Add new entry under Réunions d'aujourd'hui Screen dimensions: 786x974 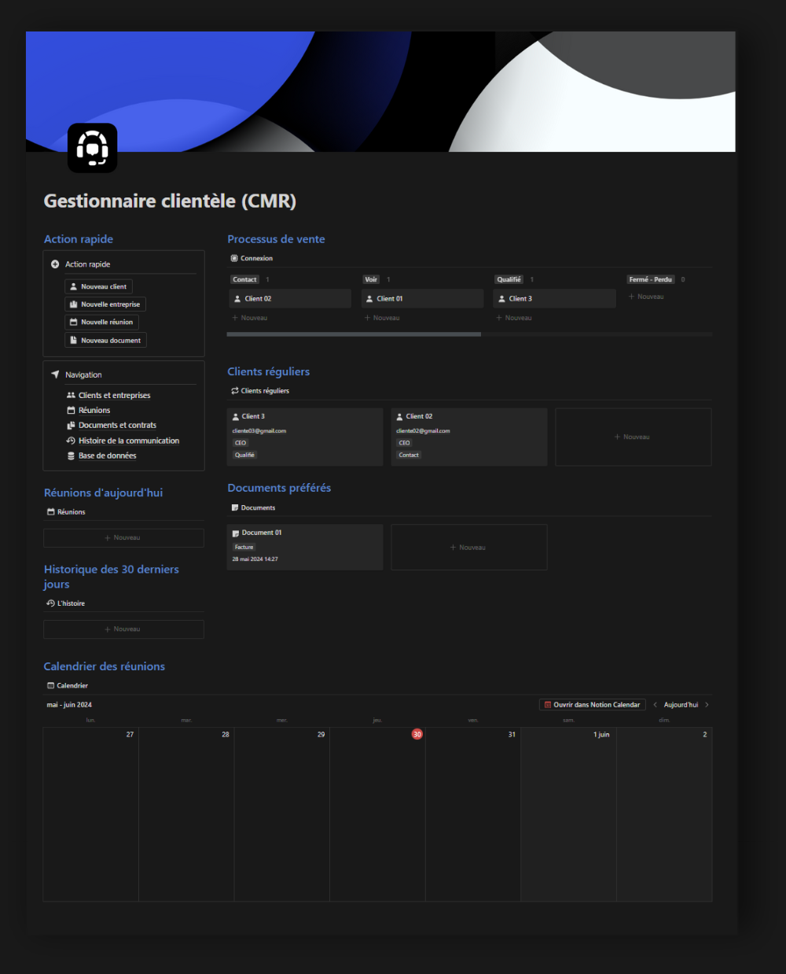[x=123, y=538]
